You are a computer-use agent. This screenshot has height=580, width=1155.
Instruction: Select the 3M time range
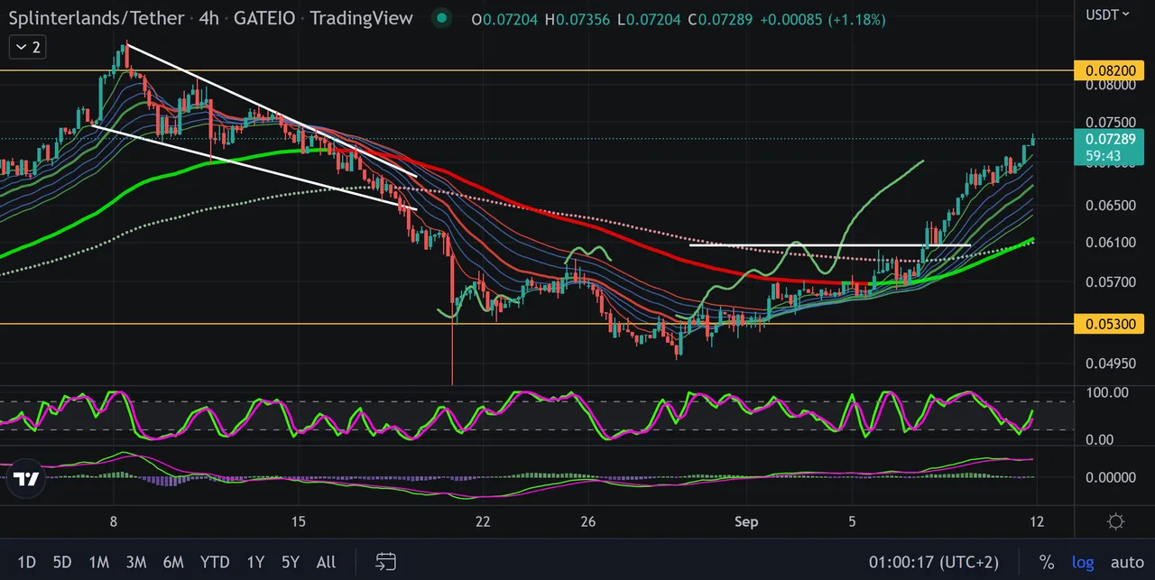135,562
